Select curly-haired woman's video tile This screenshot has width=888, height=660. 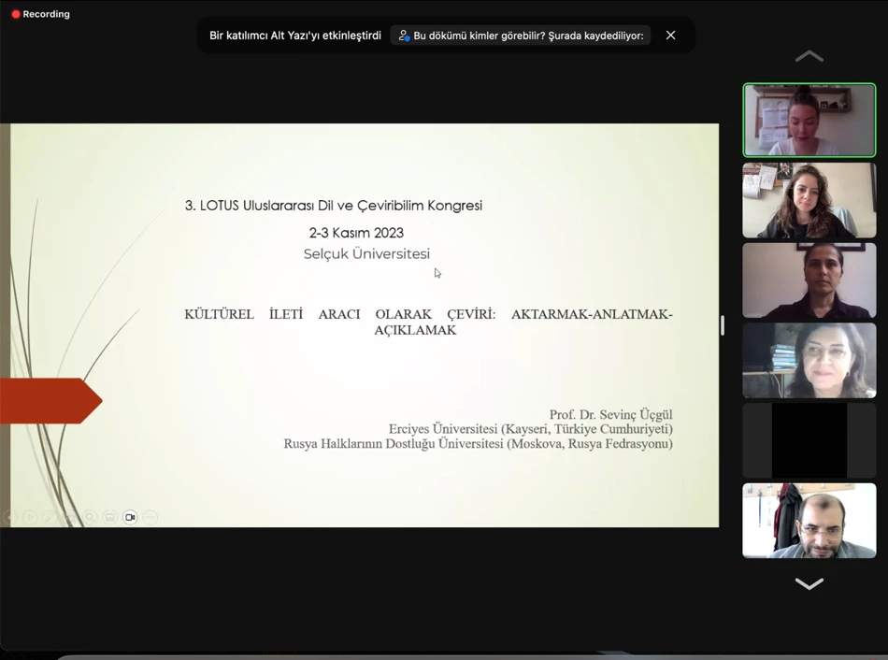click(809, 201)
